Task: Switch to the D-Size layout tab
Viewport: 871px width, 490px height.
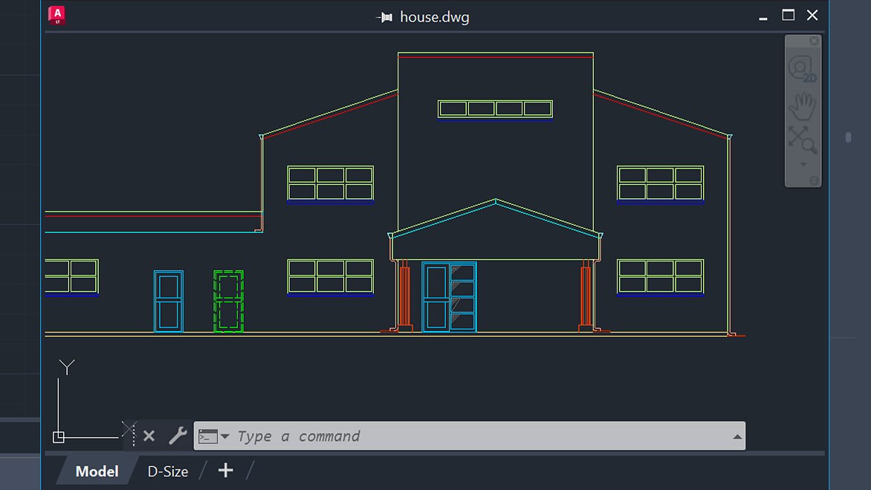Action: click(167, 471)
